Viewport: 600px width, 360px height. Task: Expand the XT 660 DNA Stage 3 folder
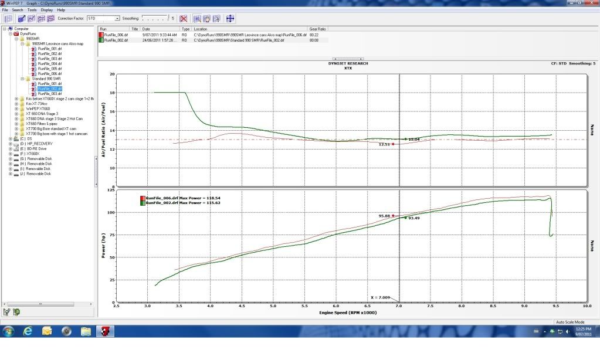click(x=16, y=114)
